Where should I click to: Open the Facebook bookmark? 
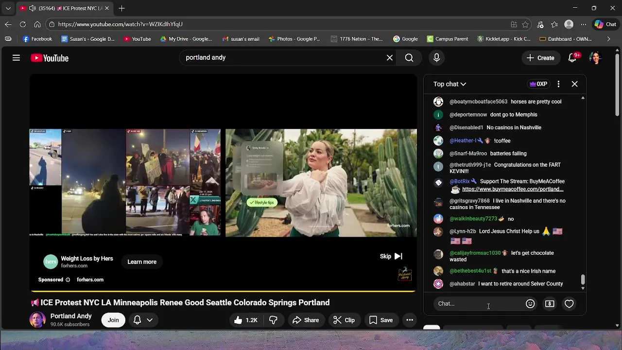[37, 39]
